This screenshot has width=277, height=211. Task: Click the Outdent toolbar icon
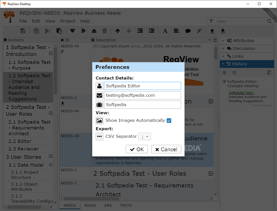tap(140, 31)
